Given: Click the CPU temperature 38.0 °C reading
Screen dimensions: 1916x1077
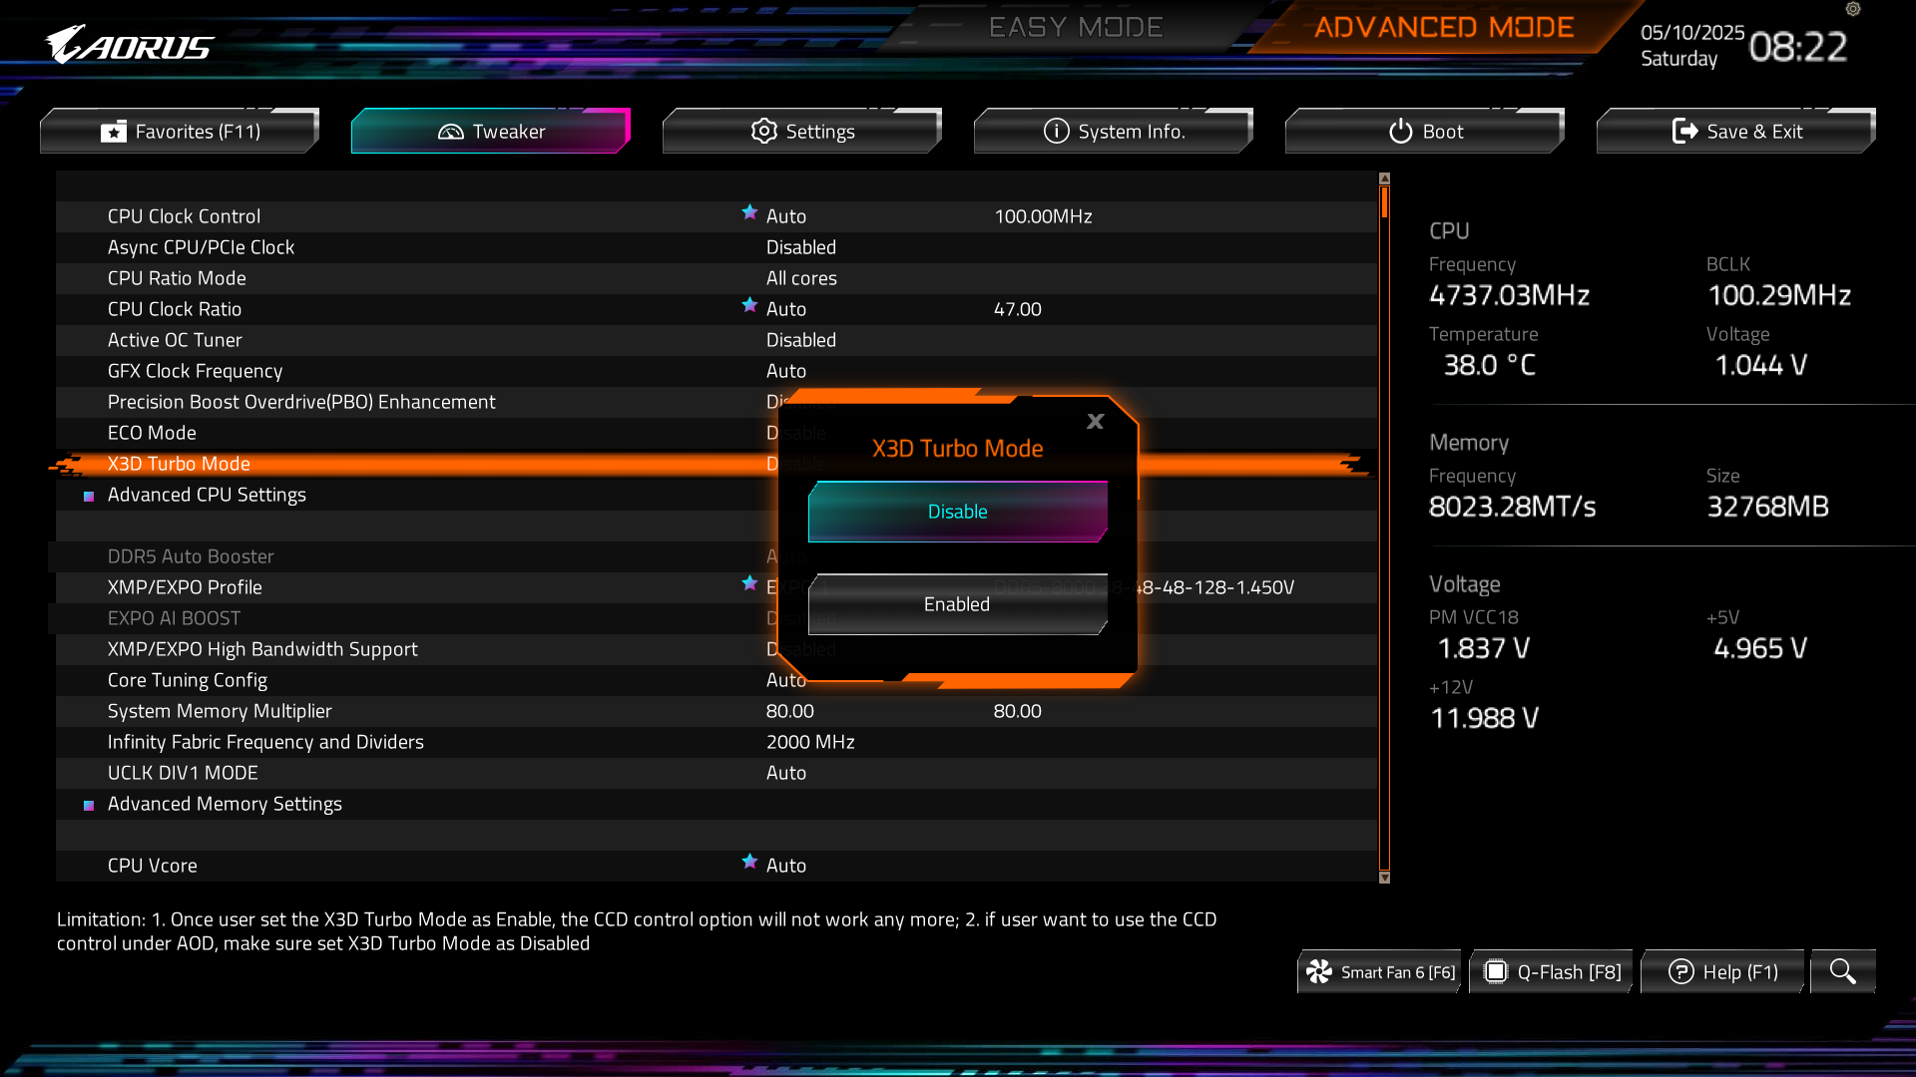Looking at the screenshot, I should coord(1490,365).
